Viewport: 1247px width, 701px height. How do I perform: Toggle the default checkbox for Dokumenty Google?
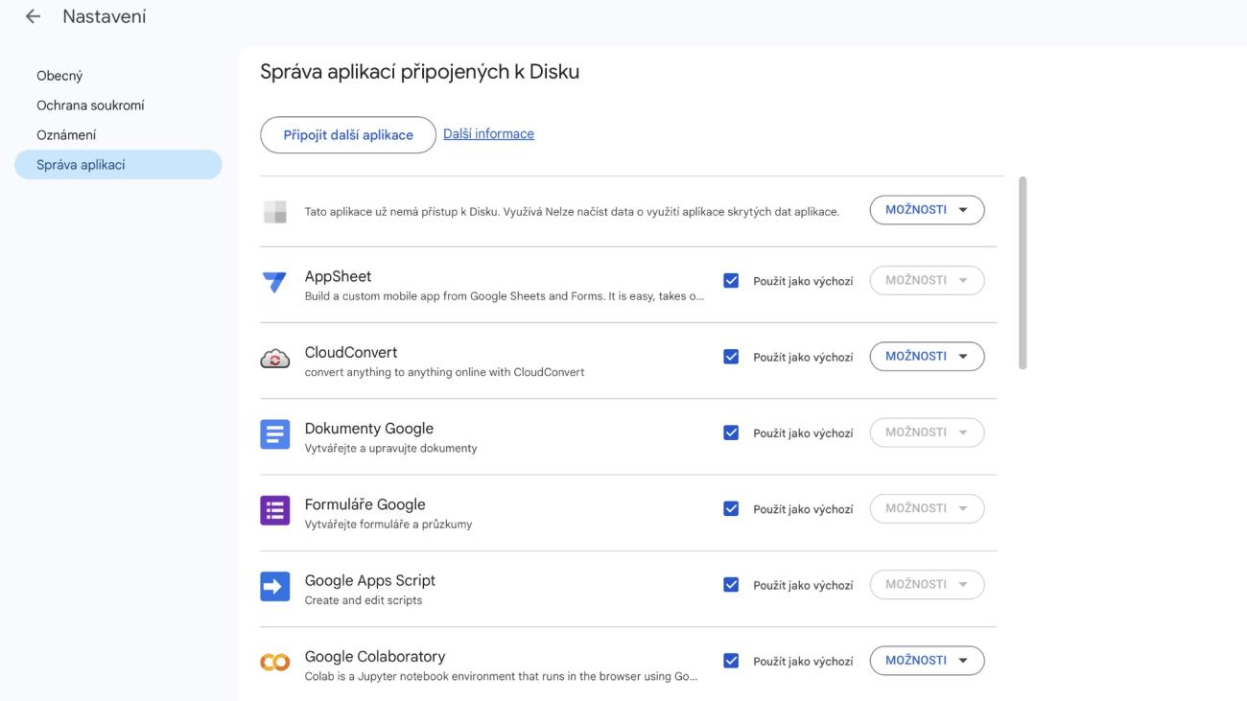[x=731, y=432]
